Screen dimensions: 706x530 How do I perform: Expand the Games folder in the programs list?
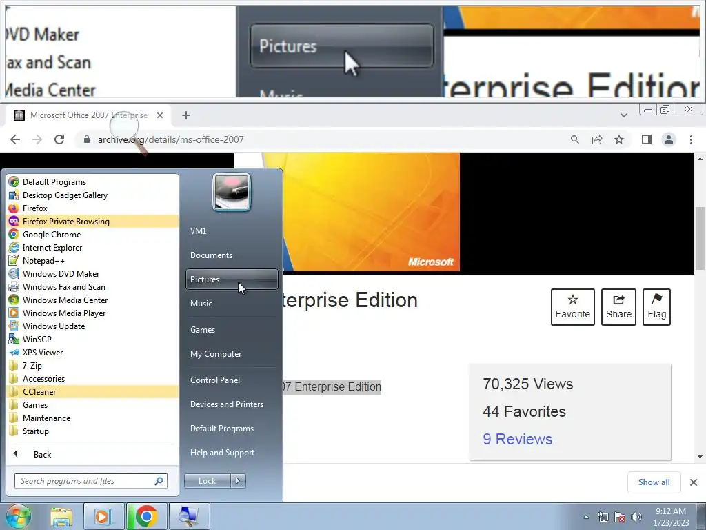(93, 404)
